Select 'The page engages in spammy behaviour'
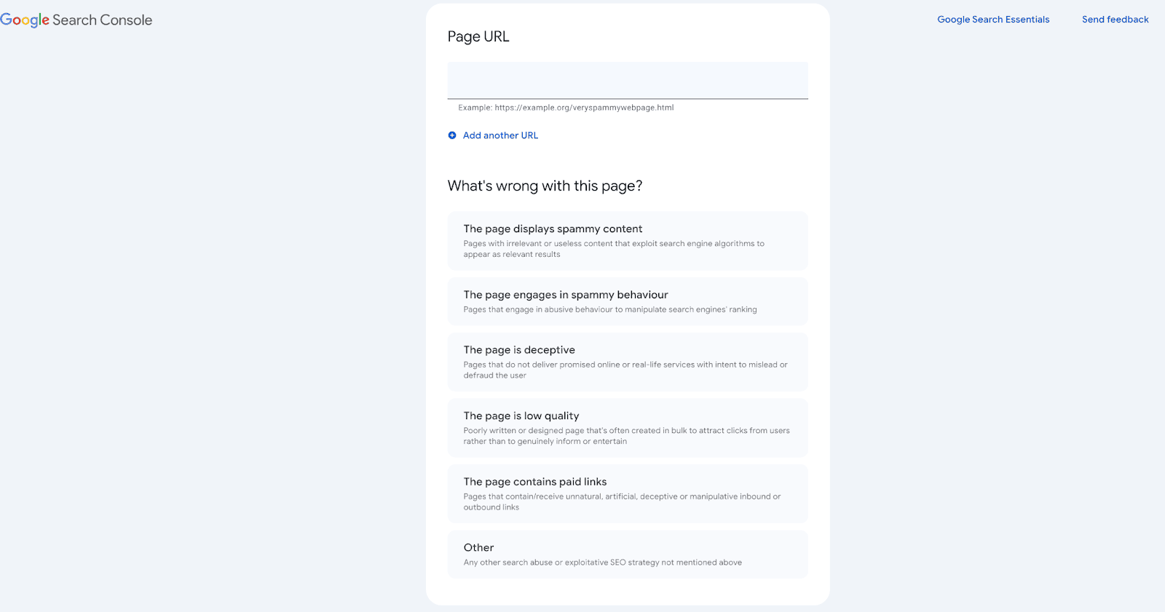This screenshot has width=1165, height=612. click(x=627, y=301)
